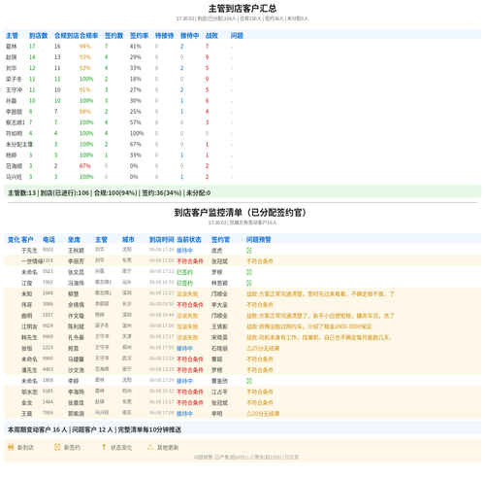Image resolution: width=485 pixels, height=479 pixels.
Task: Click the 到店数 column header
Action: [39, 36]
